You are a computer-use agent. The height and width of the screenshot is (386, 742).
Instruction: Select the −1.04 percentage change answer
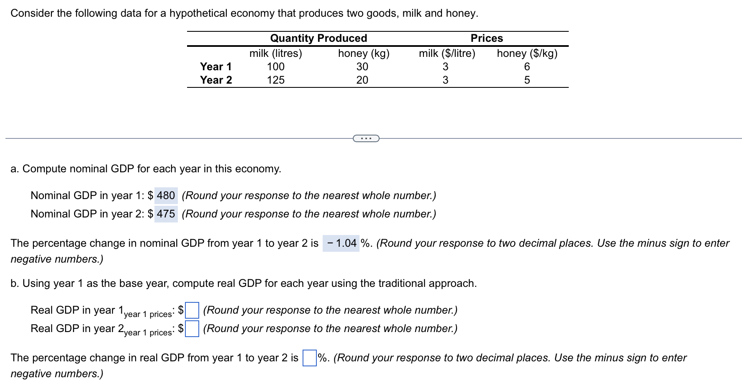[341, 243]
